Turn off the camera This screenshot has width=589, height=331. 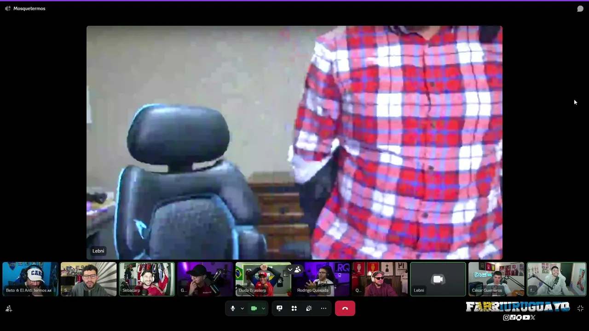pyautogui.click(x=254, y=308)
